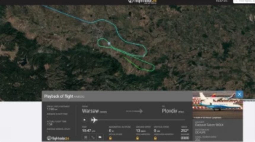Image resolution: width=255 pixels, height=142 pixels.
Task: Click the Dassault Falcon 900LX aircraft type
Action: coord(209,125)
